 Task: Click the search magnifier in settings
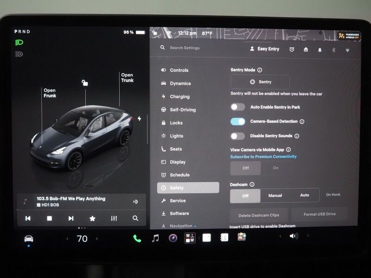click(162, 48)
